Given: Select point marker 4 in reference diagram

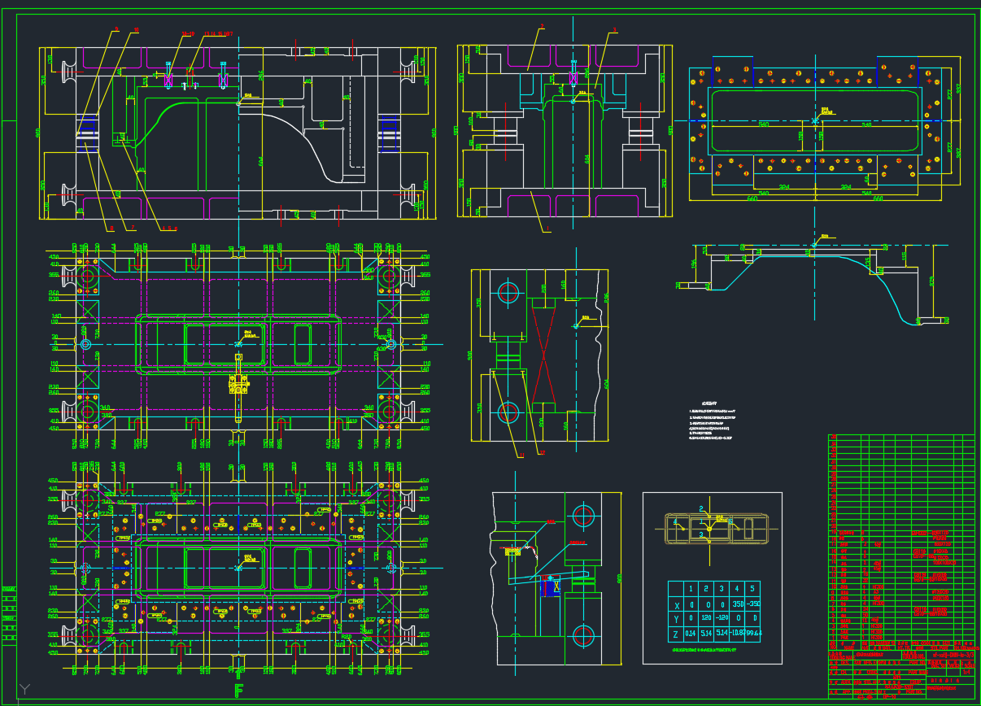Looking at the screenshot, I should pos(675,521).
